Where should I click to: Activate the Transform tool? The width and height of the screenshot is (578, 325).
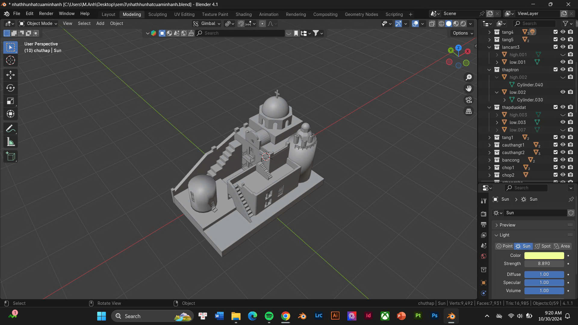pos(11,114)
